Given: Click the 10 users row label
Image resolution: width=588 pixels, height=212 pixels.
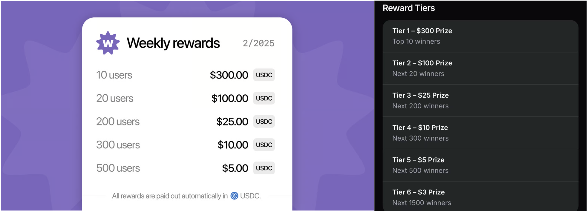Looking at the screenshot, I should [x=114, y=75].
